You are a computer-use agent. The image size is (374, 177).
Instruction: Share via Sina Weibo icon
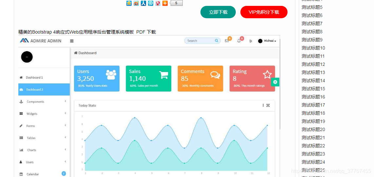point(136,3)
